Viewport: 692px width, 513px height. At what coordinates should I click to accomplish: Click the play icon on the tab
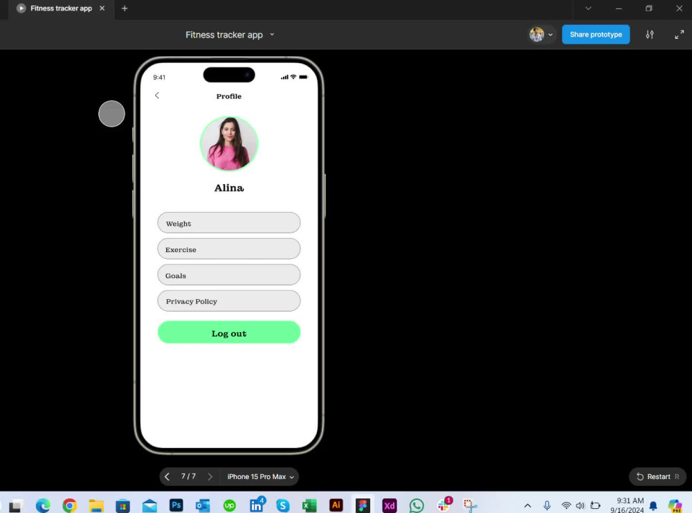21,8
